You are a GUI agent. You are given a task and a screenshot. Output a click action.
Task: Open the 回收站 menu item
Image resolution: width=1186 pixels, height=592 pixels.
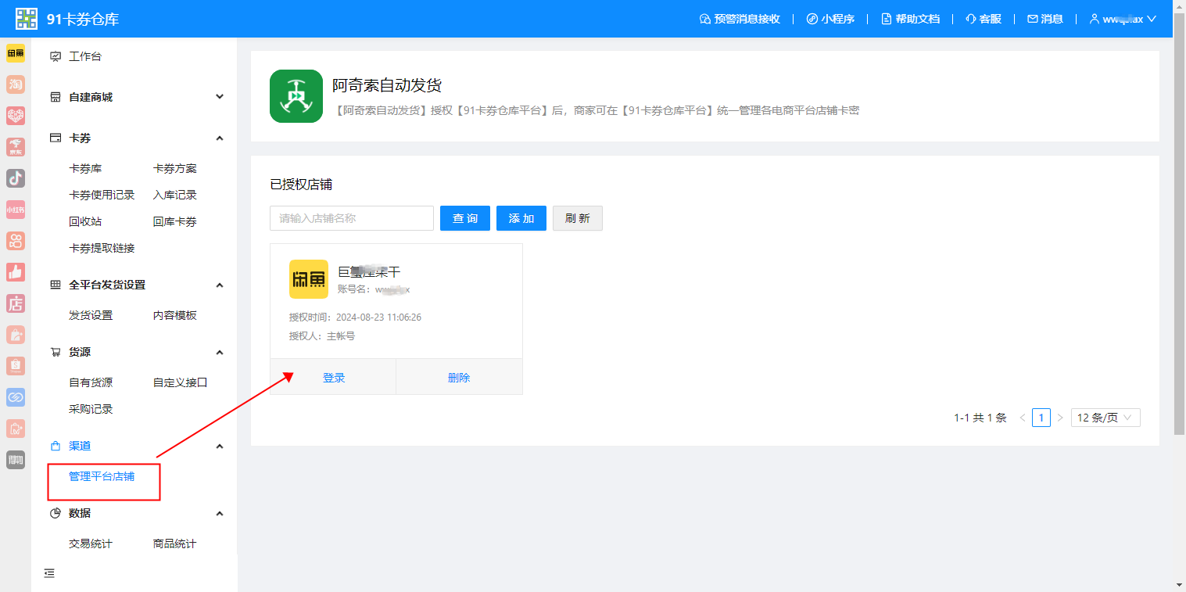[85, 221]
